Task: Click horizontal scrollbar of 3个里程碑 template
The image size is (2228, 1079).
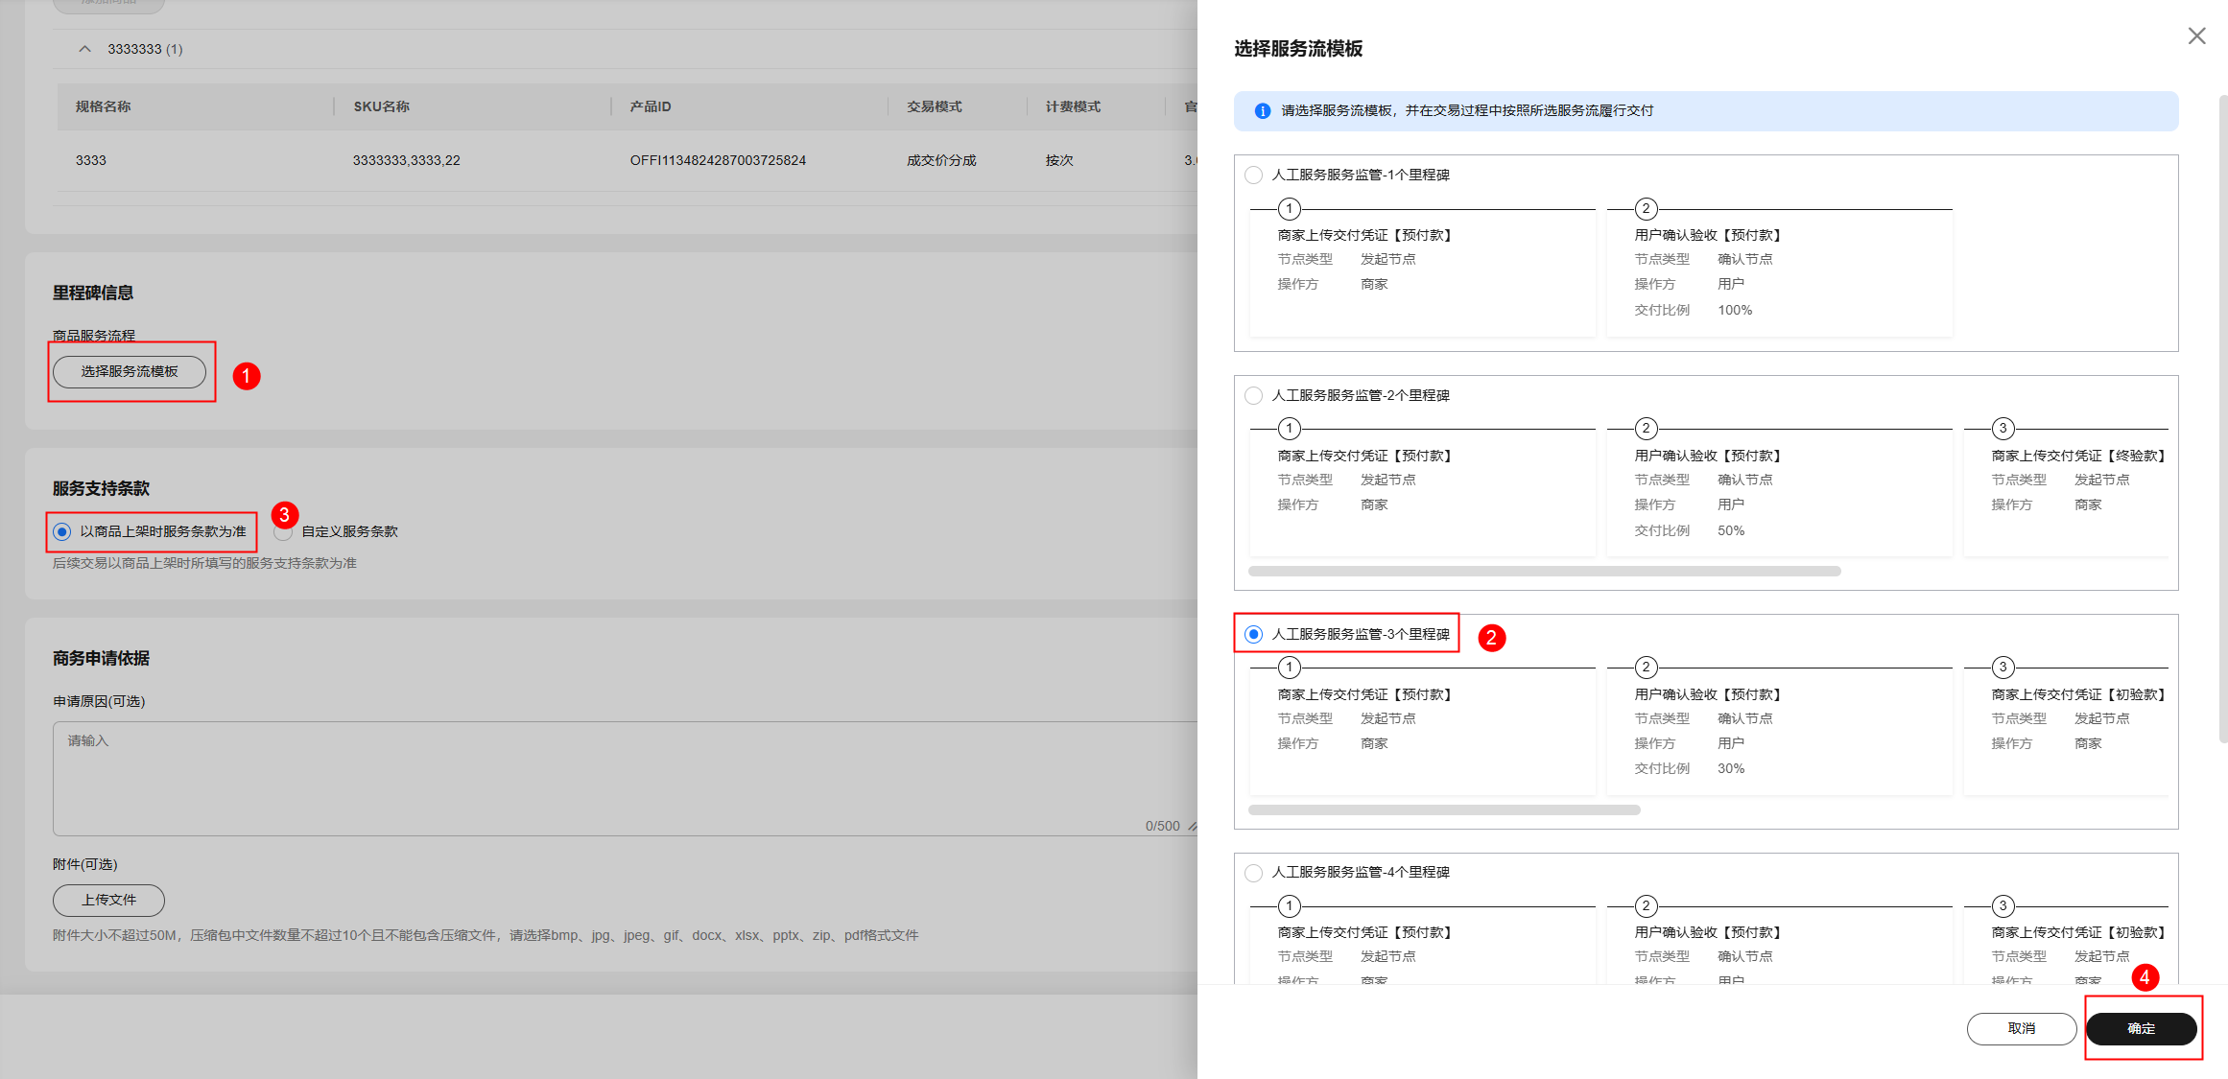Action: click(1444, 809)
